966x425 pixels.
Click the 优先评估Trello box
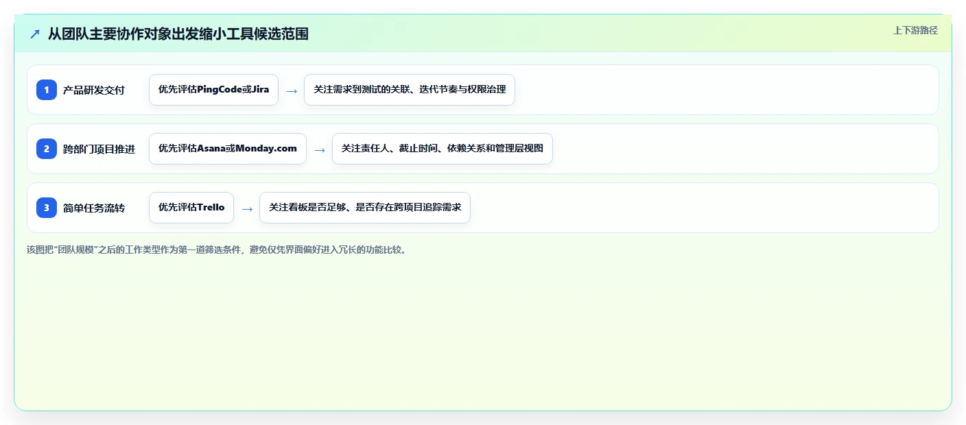point(191,208)
